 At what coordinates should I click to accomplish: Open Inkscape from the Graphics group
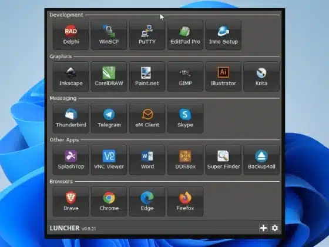point(71,76)
